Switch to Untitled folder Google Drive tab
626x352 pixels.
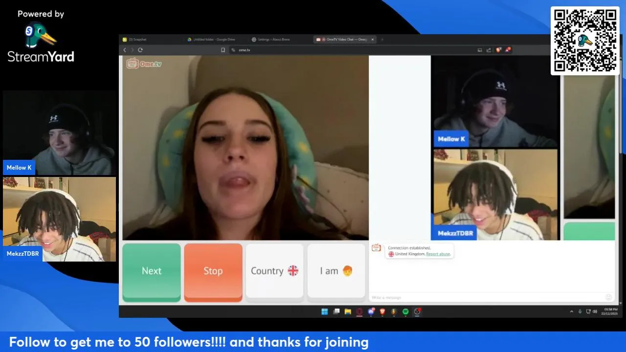215,40
